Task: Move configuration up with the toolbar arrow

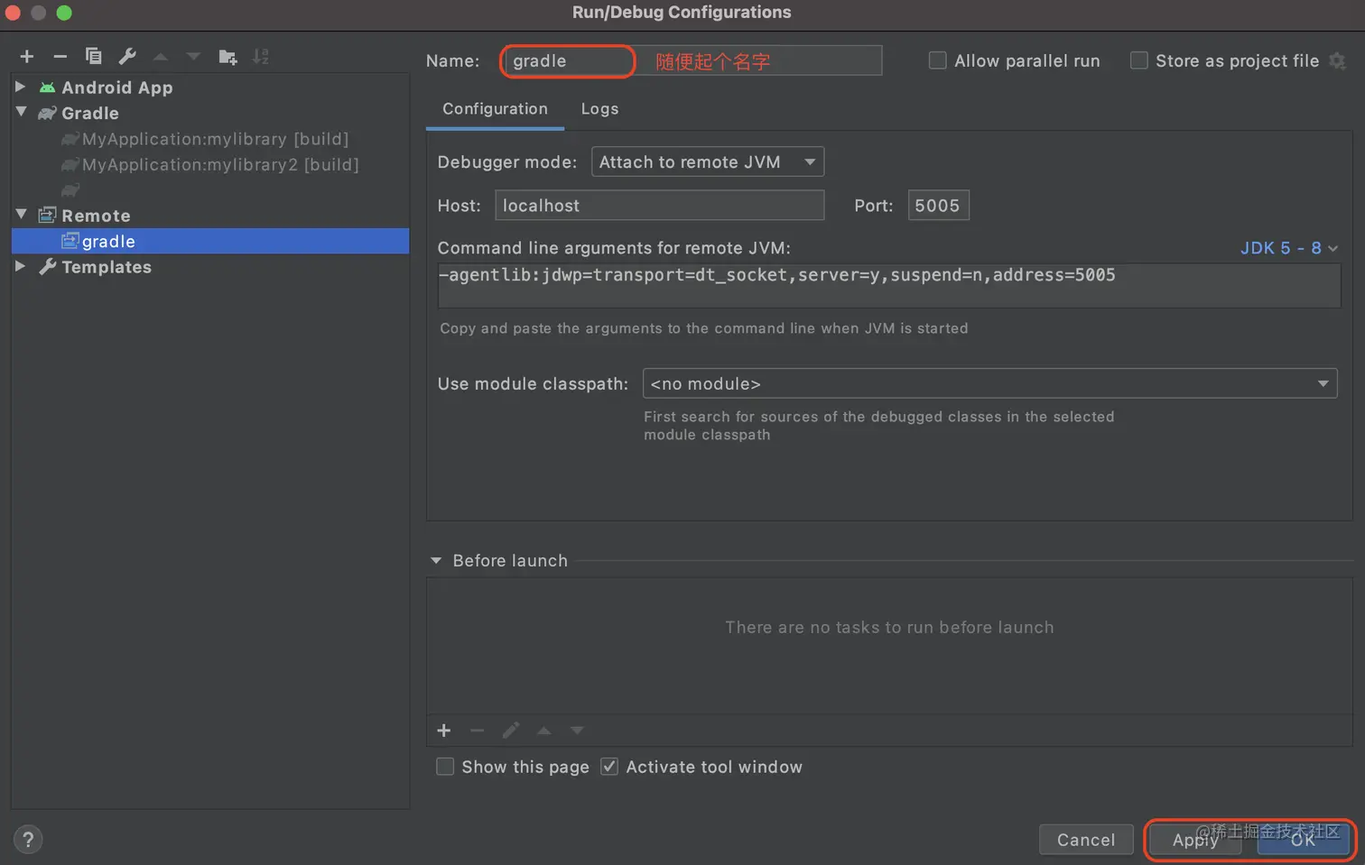Action: pos(161,57)
